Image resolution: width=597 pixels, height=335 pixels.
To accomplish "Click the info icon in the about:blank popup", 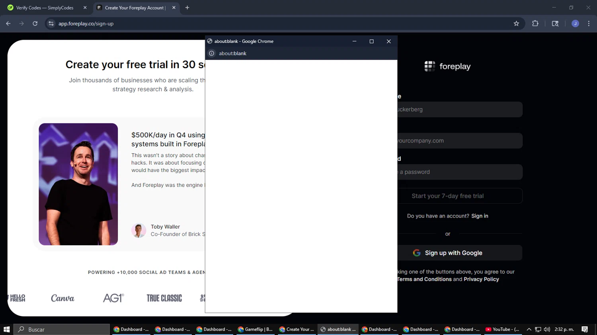I will (212, 53).
